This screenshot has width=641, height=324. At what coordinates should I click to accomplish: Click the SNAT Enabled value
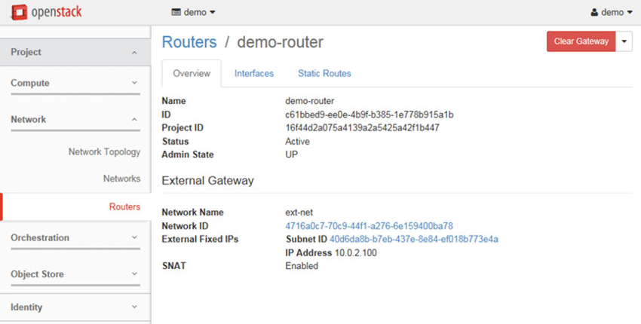tap(302, 266)
